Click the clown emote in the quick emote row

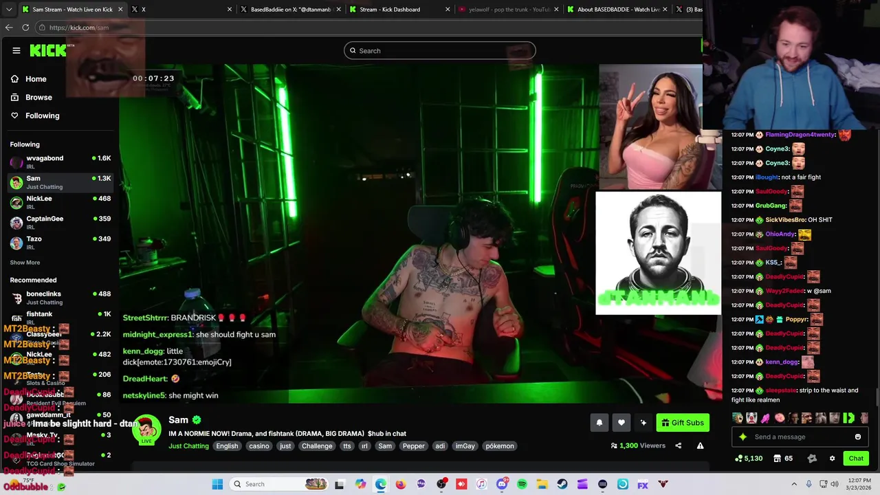point(751,418)
